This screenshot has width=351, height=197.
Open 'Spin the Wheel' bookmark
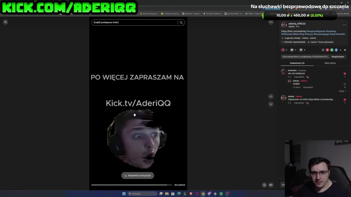pos(234,13)
